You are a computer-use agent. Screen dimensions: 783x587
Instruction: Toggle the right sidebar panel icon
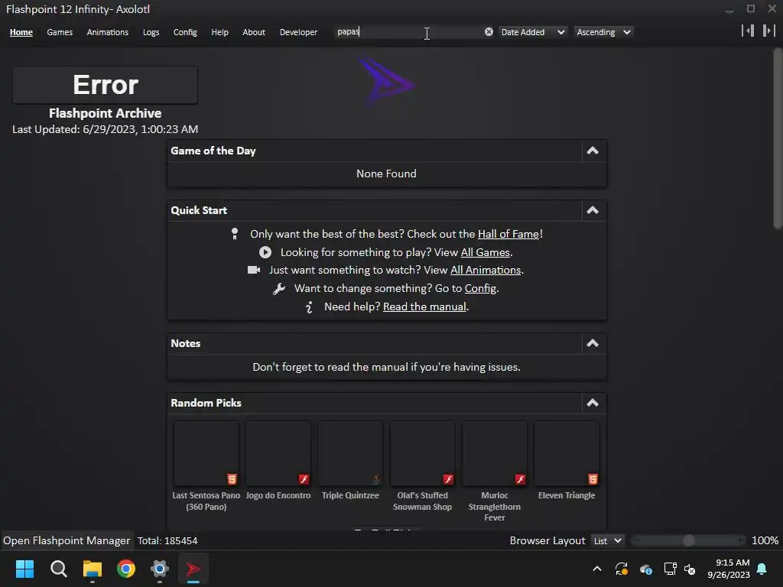pos(768,31)
